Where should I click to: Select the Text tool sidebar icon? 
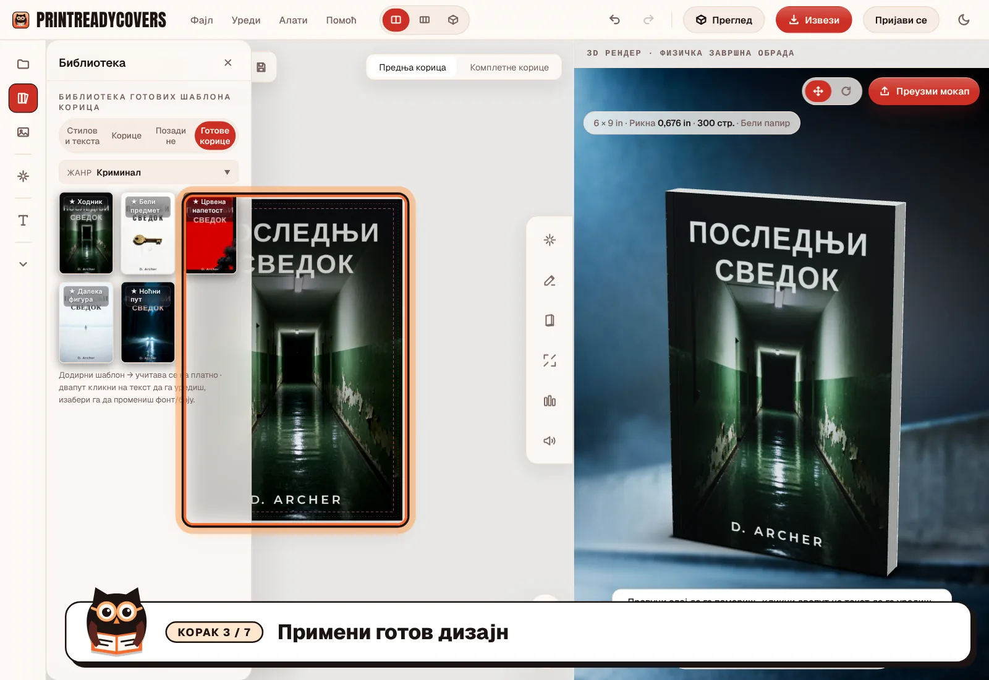point(23,221)
